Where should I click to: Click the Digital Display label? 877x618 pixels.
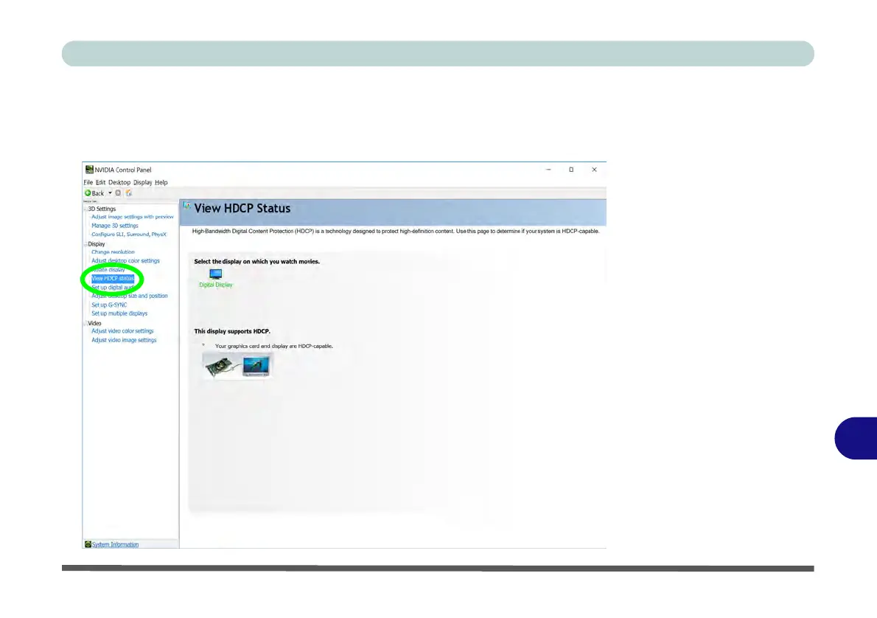[215, 285]
